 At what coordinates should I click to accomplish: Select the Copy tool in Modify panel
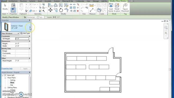(x=55, y=10)
